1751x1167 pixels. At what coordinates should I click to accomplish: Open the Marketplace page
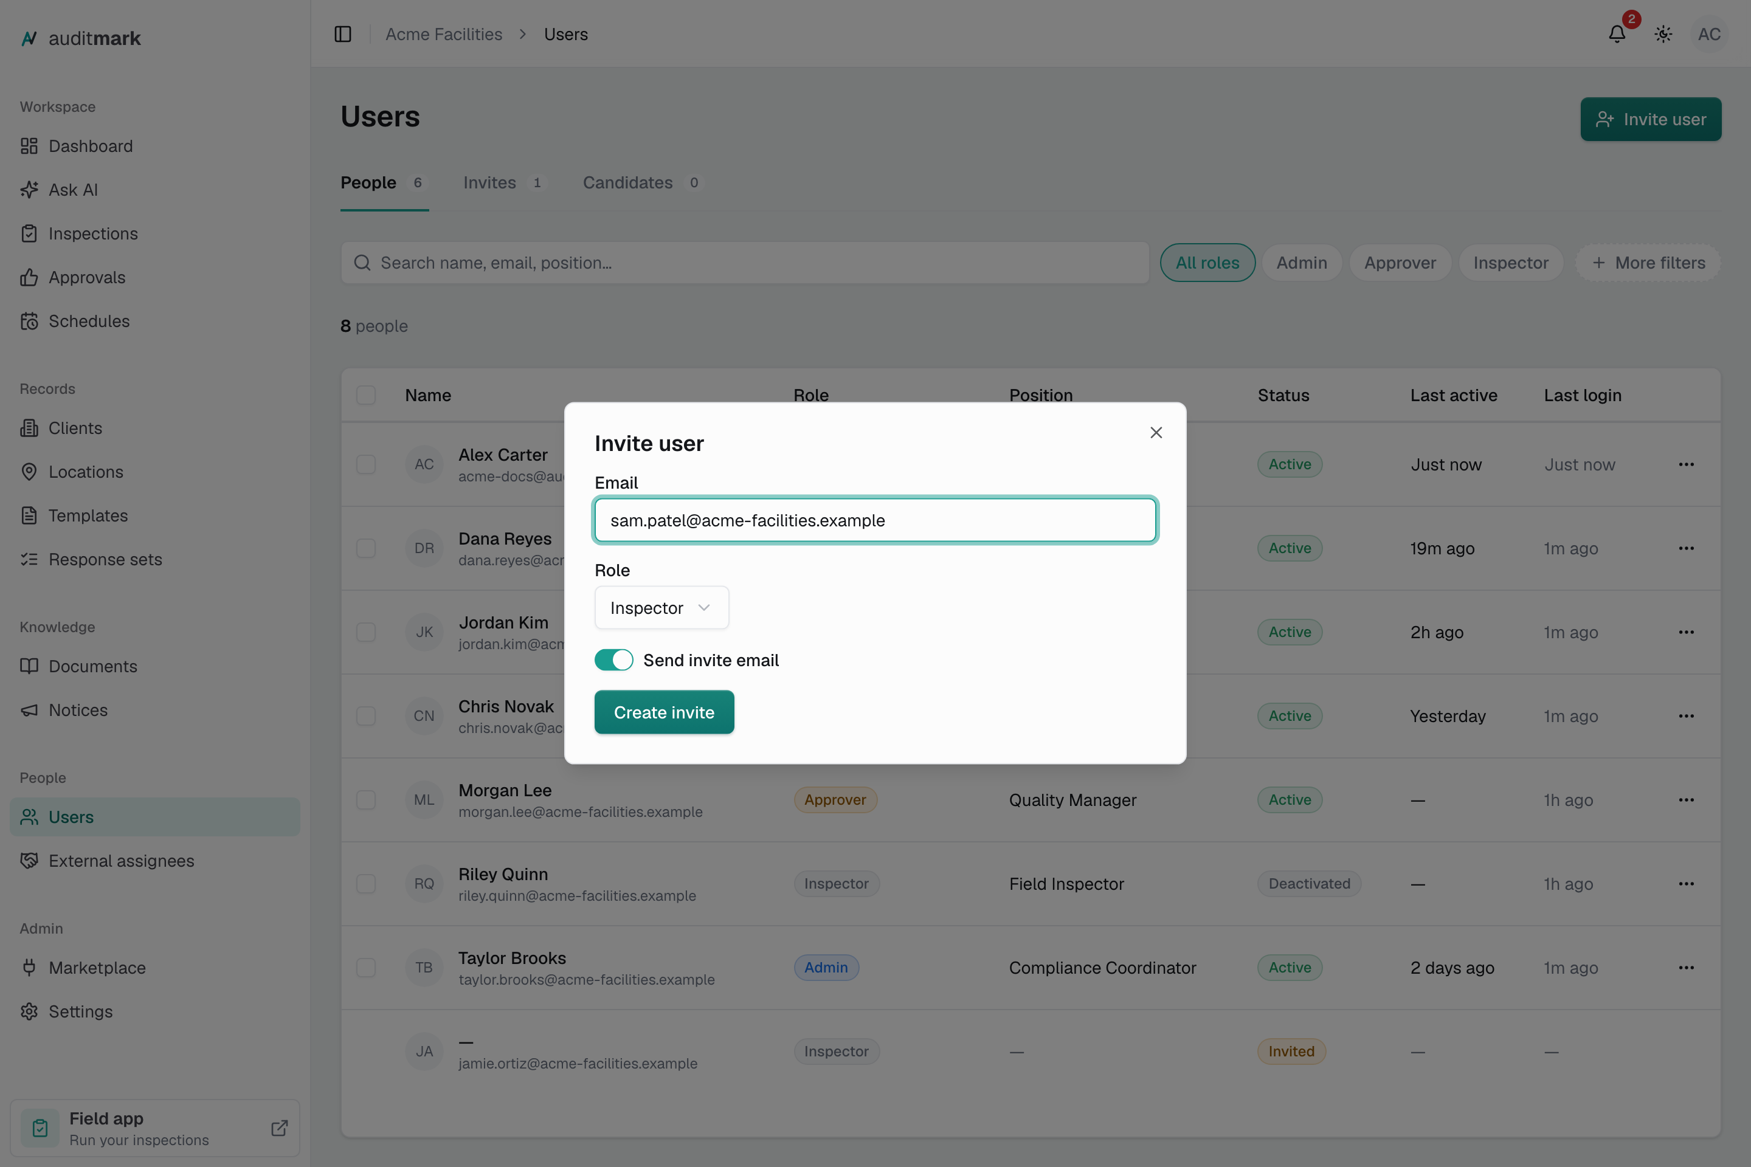tap(155, 968)
